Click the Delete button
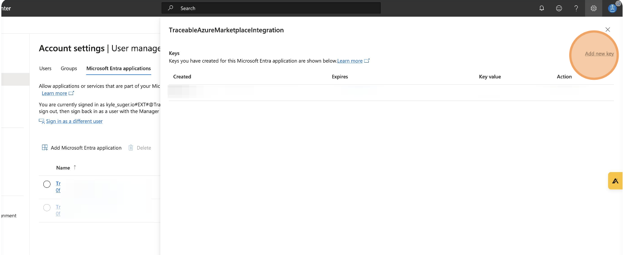The height and width of the screenshot is (255, 623). point(139,148)
